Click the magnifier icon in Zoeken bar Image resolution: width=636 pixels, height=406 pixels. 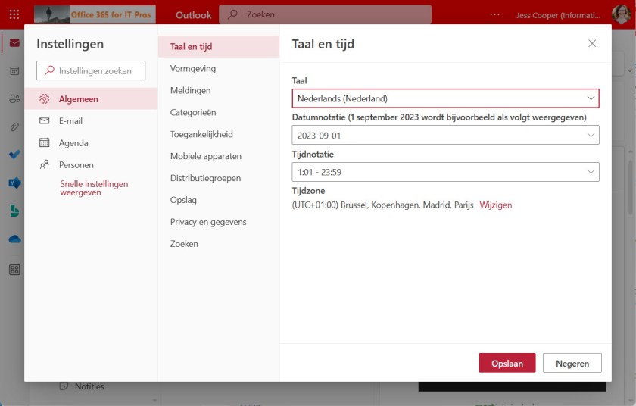click(x=233, y=14)
